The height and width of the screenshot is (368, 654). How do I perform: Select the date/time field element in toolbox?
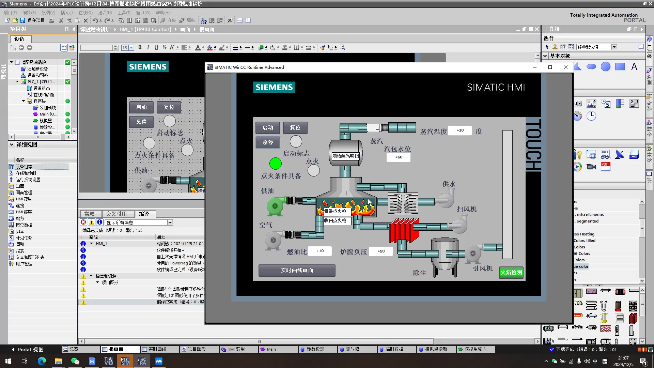click(x=606, y=104)
